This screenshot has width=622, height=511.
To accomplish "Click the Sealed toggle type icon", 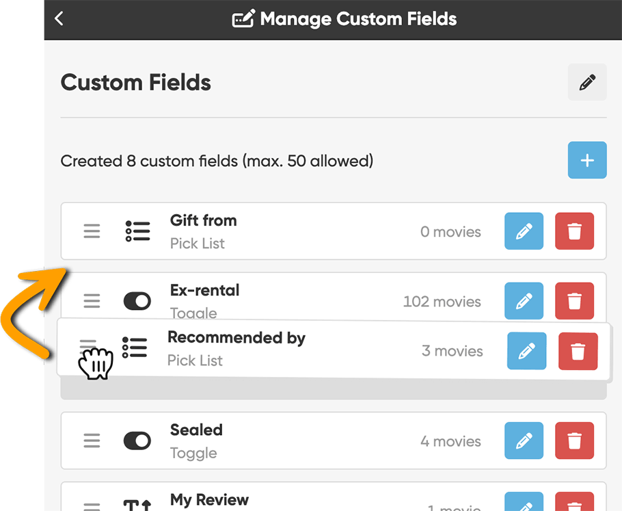I will pyautogui.click(x=137, y=441).
